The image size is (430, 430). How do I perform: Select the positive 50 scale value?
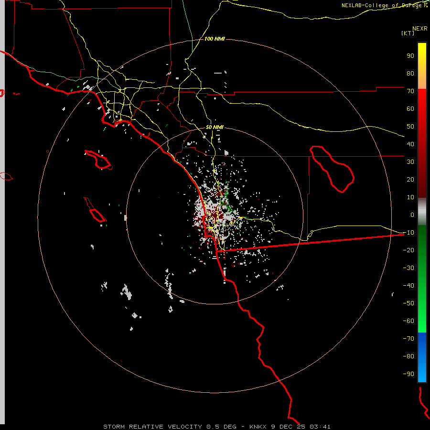point(410,127)
